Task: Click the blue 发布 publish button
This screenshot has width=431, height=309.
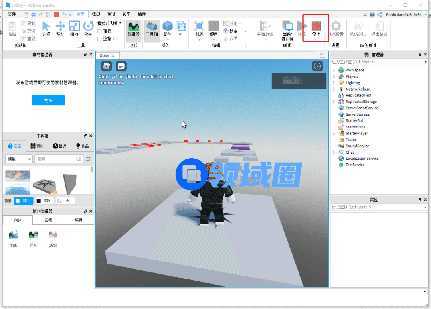Action: pos(48,100)
